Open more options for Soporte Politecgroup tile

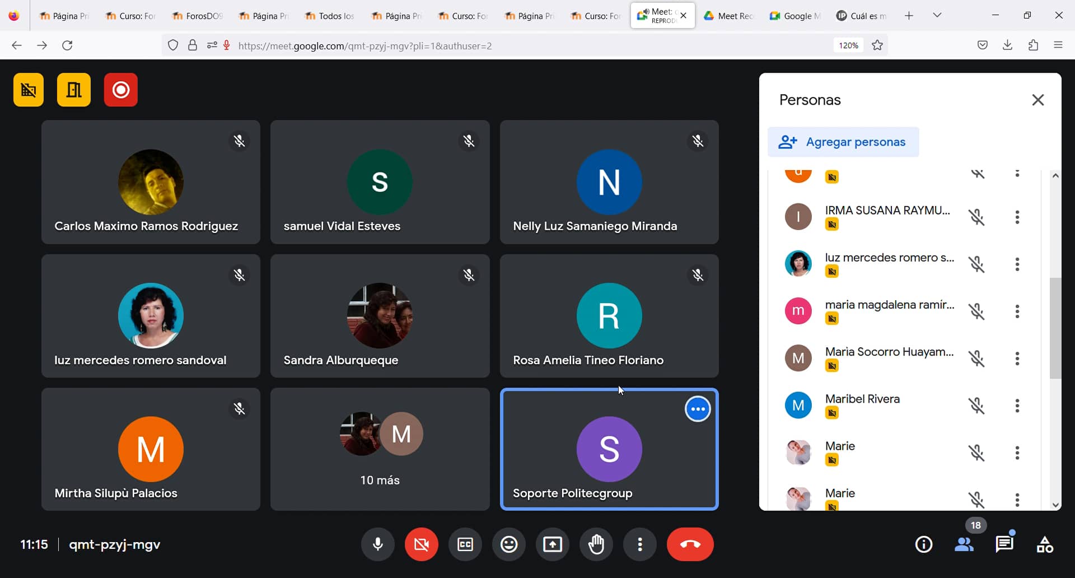[x=698, y=409]
